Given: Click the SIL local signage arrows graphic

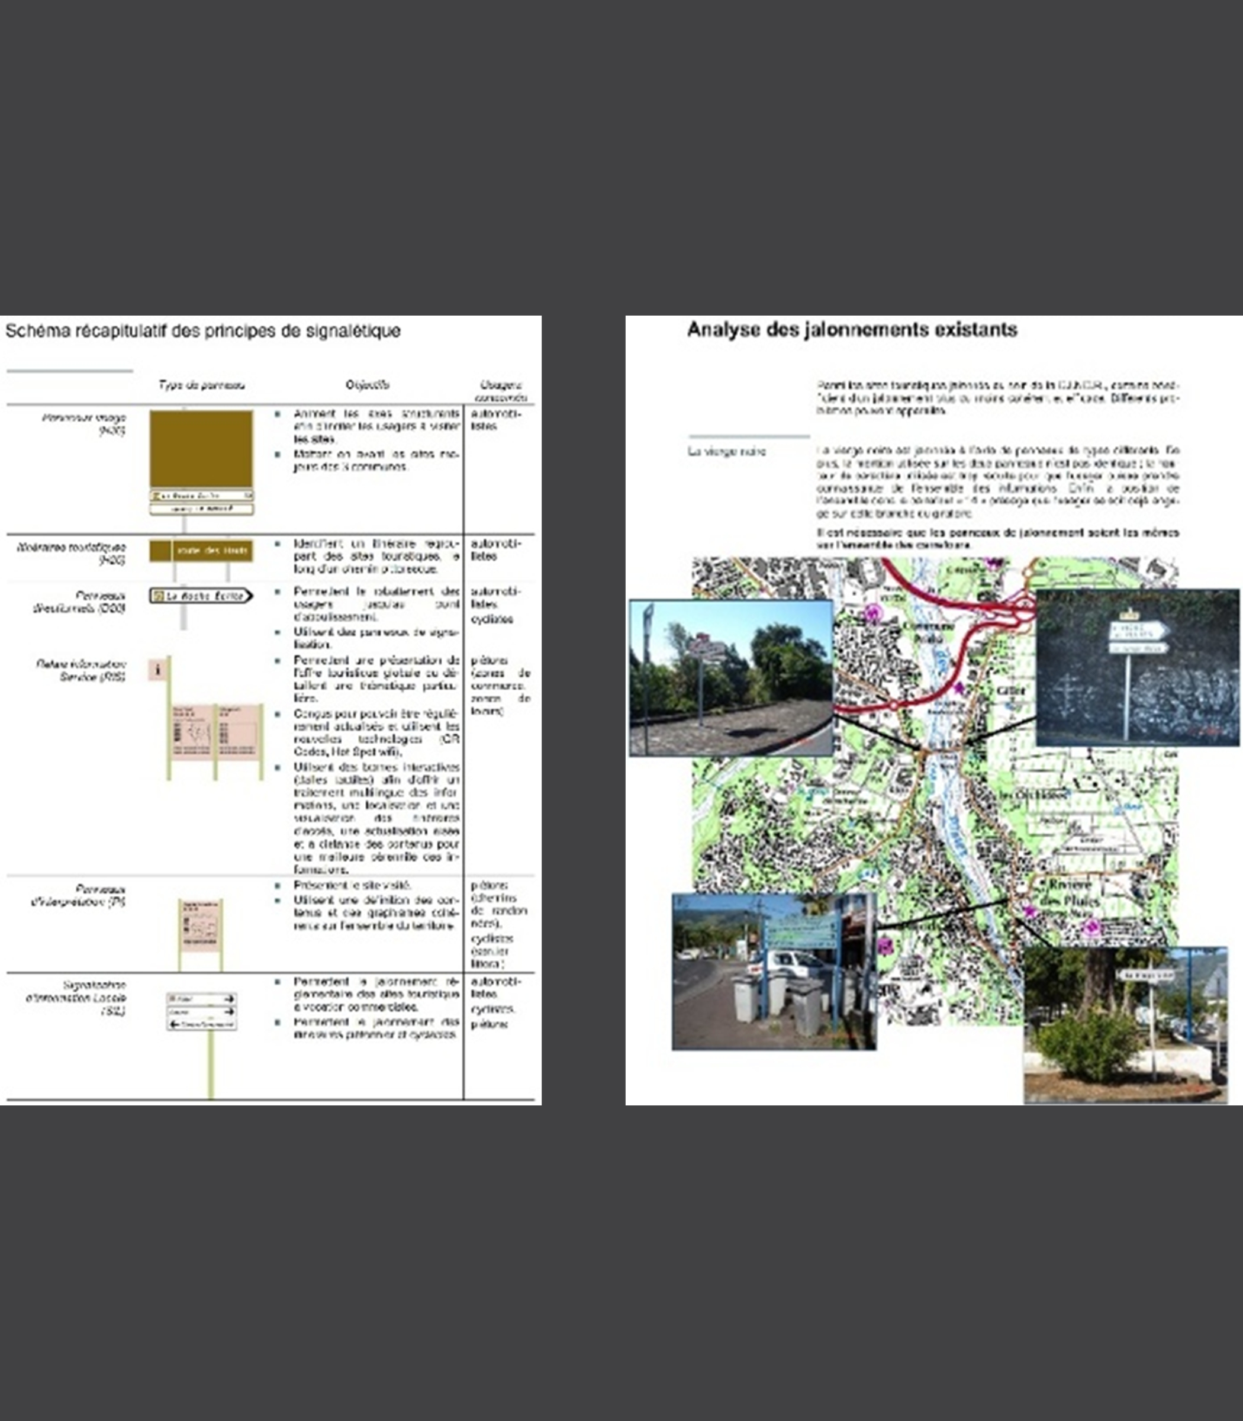Looking at the screenshot, I should click(202, 1011).
